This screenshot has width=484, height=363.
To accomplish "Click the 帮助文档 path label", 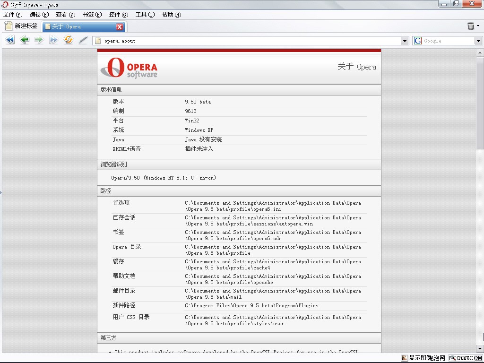I will pyautogui.click(x=124, y=276).
